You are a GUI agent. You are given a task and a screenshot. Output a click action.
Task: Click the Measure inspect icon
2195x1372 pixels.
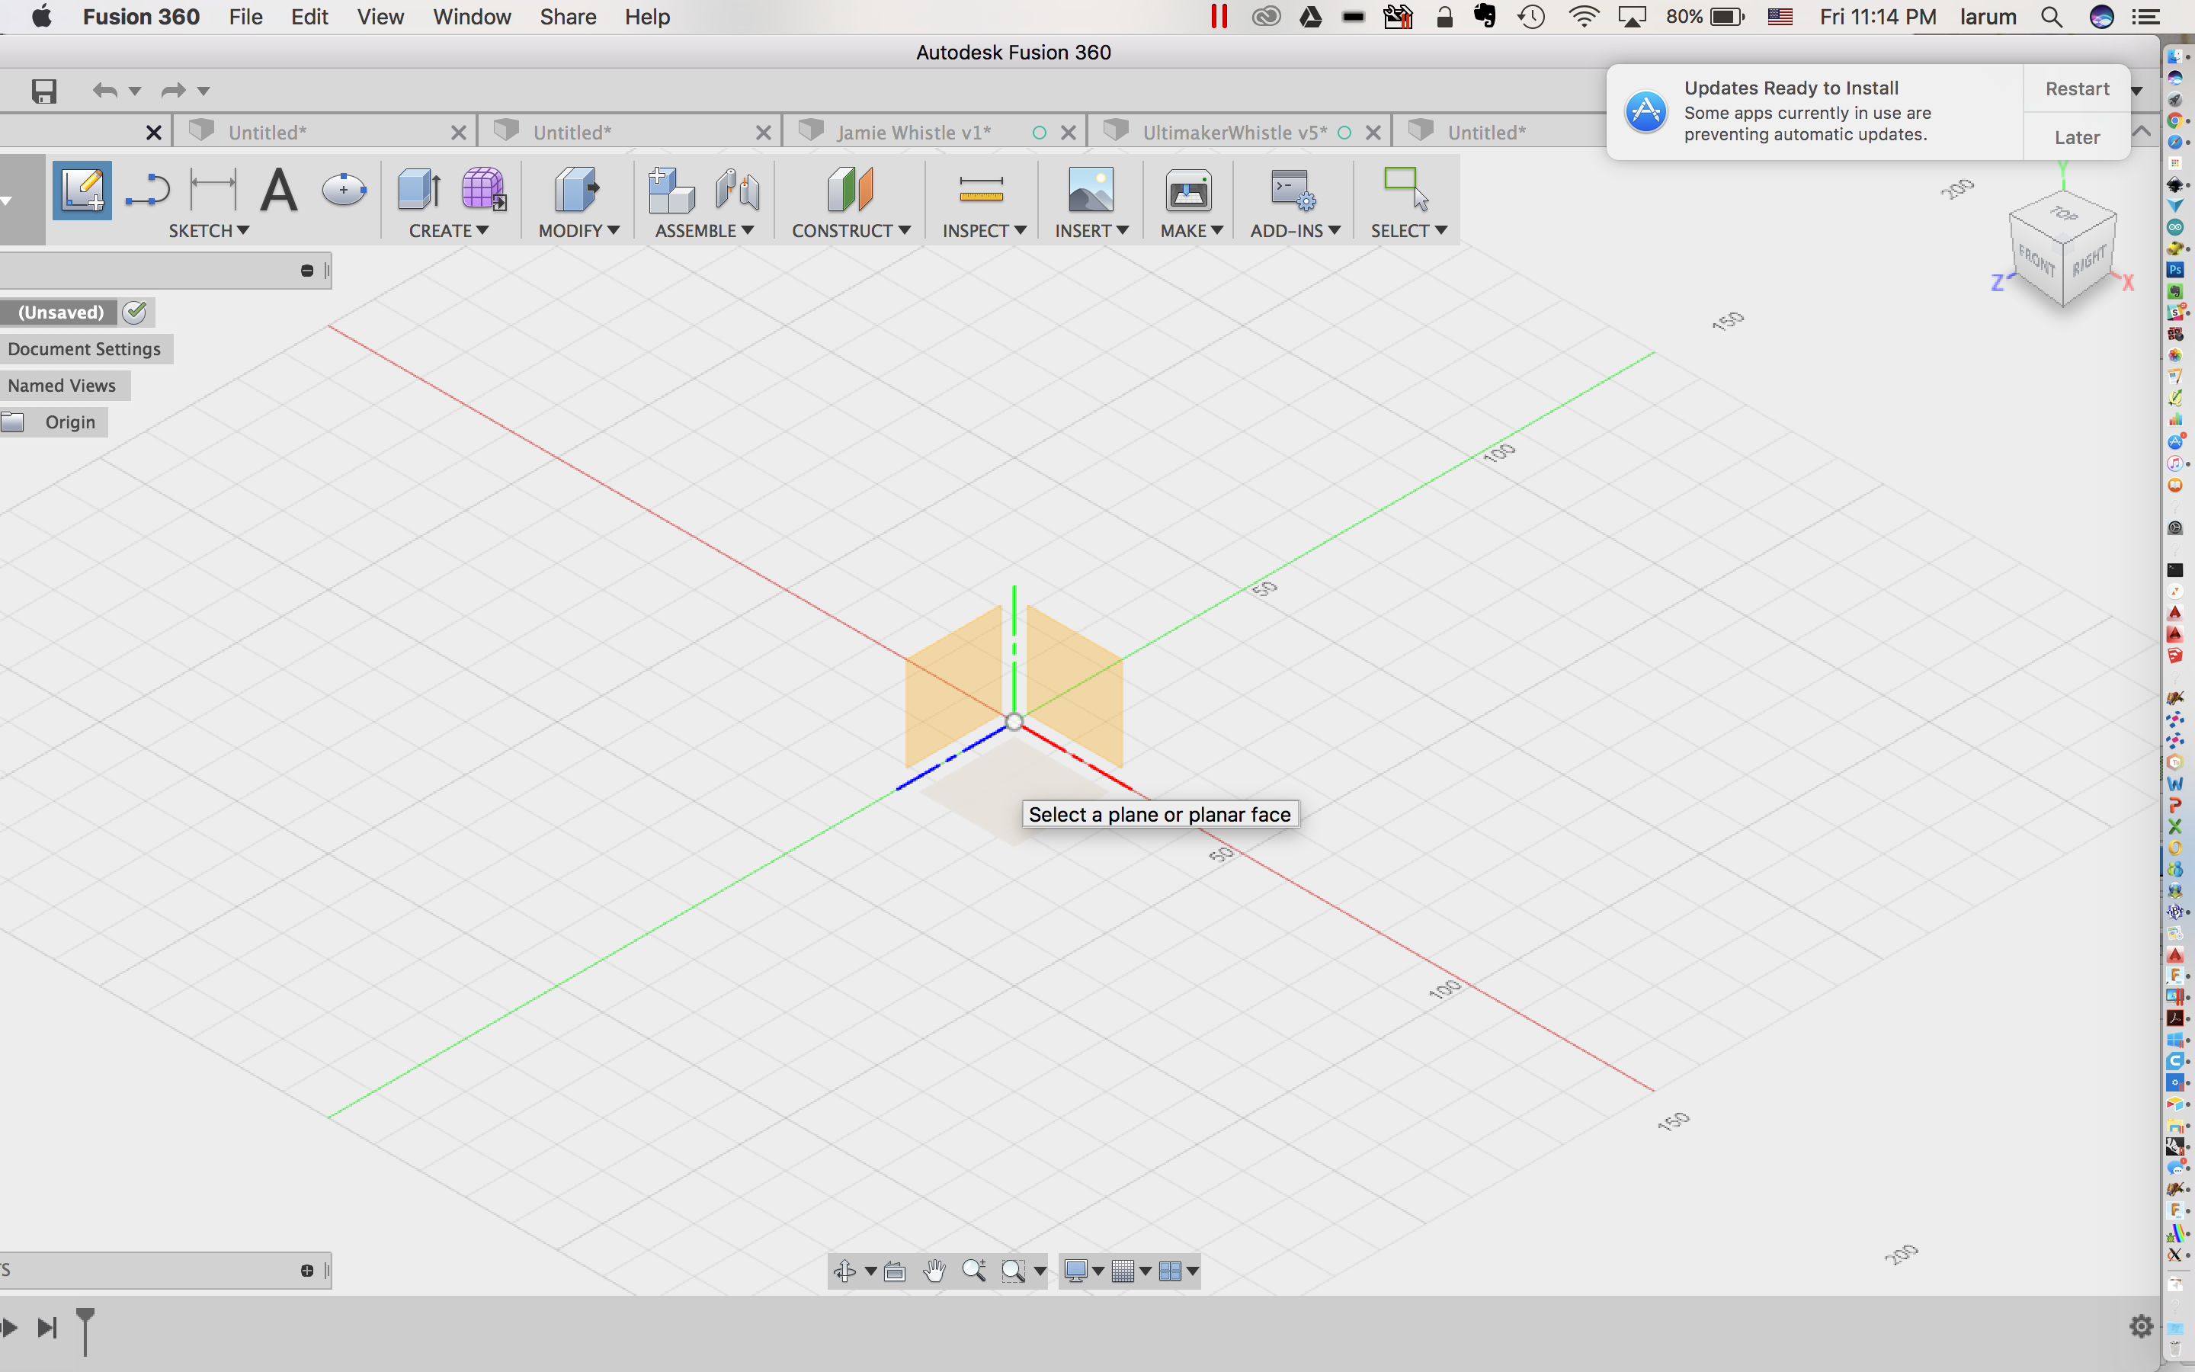click(x=982, y=190)
